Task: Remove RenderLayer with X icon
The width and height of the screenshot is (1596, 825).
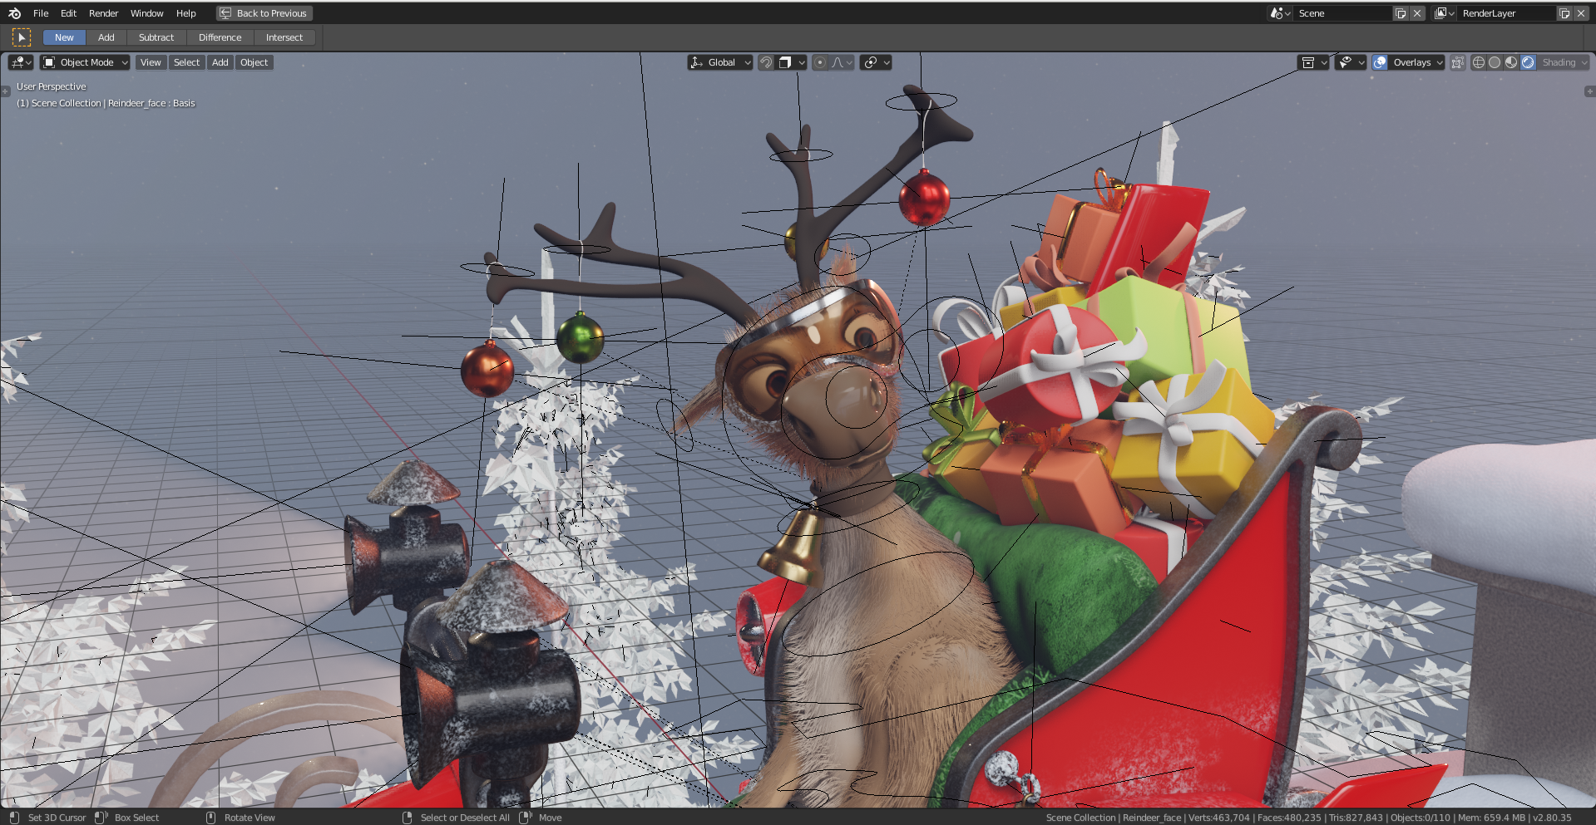Action: click(1581, 13)
